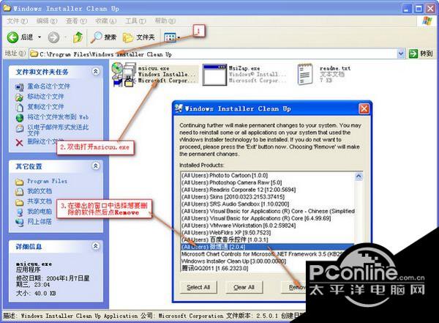Select 百度音乐控件 [1.0.3.1] entry
Image resolution: width=439 pixels, height=323 pixels.
pos(225,240)
